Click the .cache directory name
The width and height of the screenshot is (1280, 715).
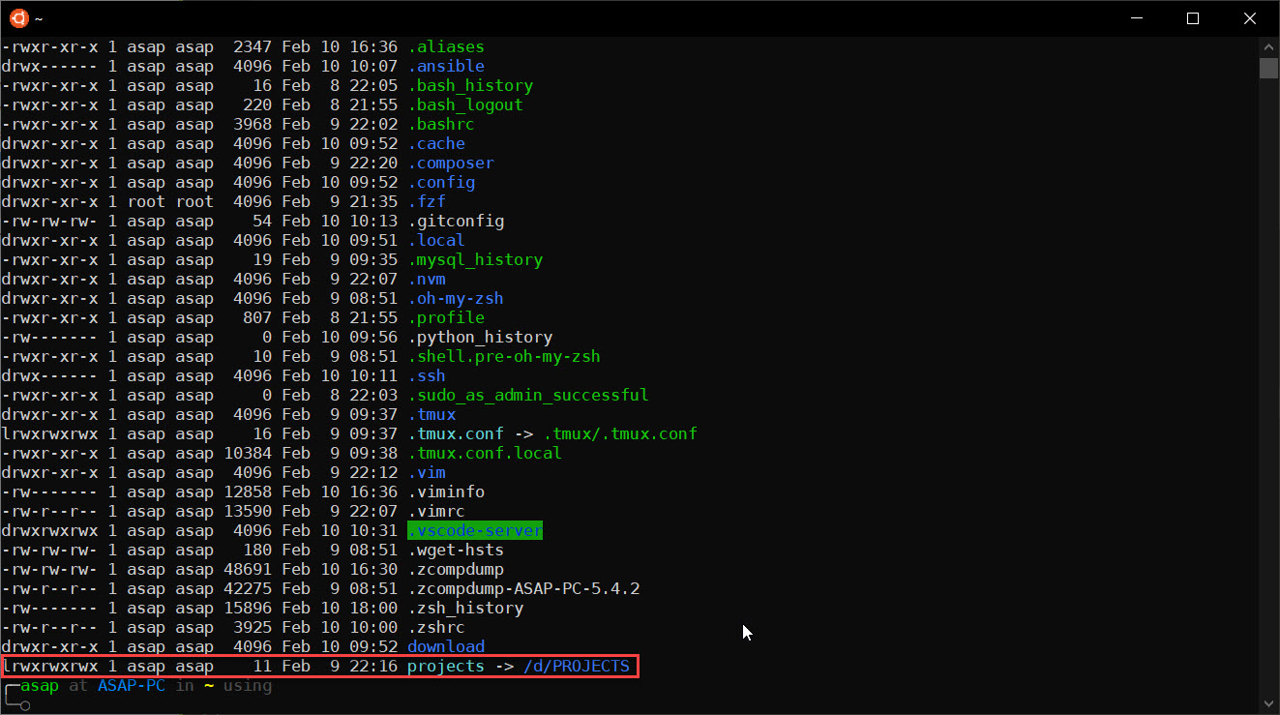click(436, 143)
